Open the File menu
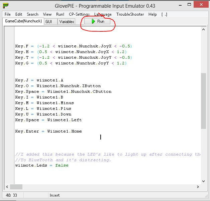The height and width of the screenshot is (201, 210). [8, 14]
